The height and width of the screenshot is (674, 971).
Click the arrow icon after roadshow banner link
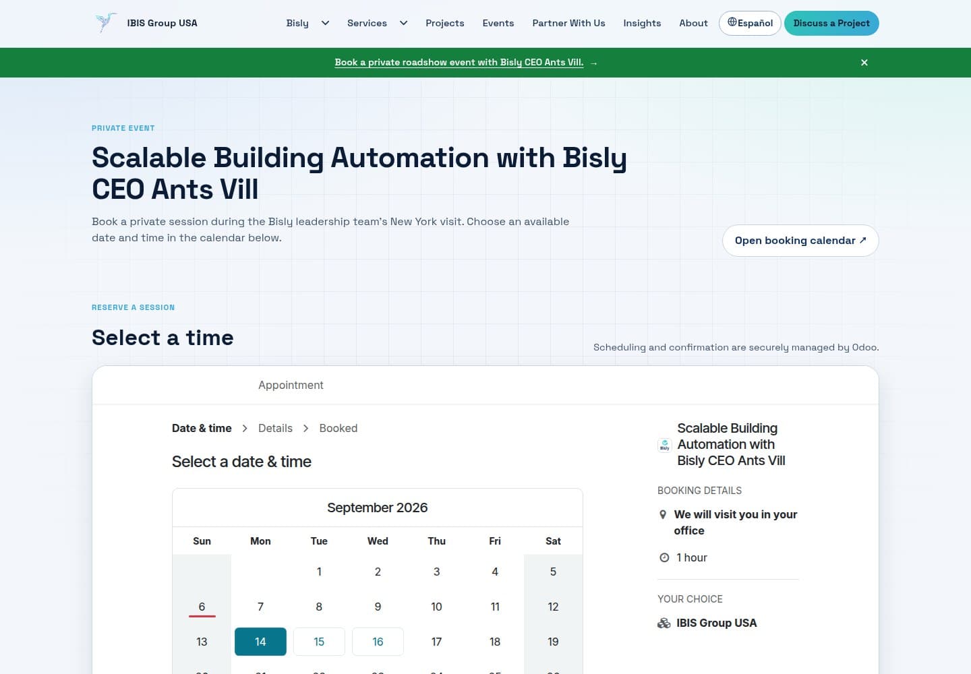pyautogui.click(x=593, y=63)
